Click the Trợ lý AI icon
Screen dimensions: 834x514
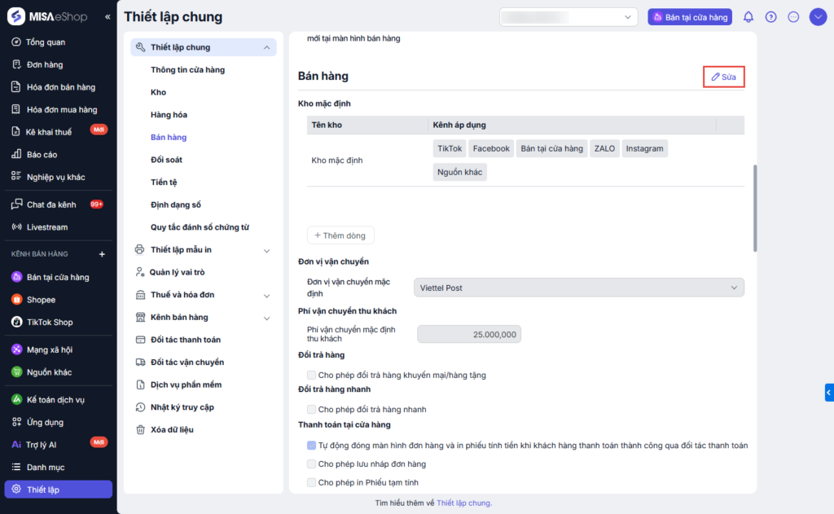tap(16, 445)
